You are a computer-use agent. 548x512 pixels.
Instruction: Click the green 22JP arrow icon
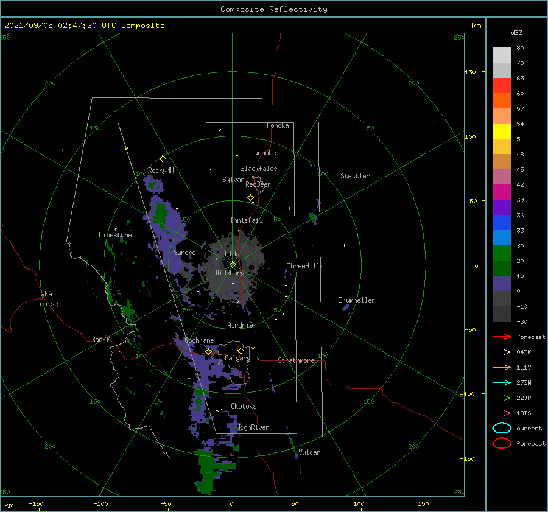[502, 398]
